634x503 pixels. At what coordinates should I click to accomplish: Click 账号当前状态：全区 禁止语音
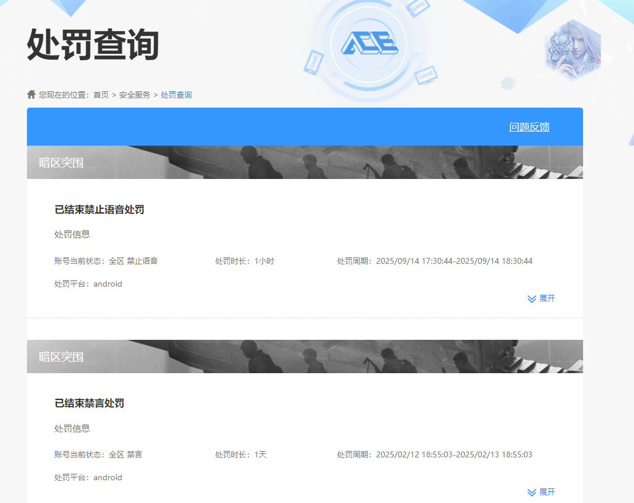pyautogui.click(x=106, y=261)
